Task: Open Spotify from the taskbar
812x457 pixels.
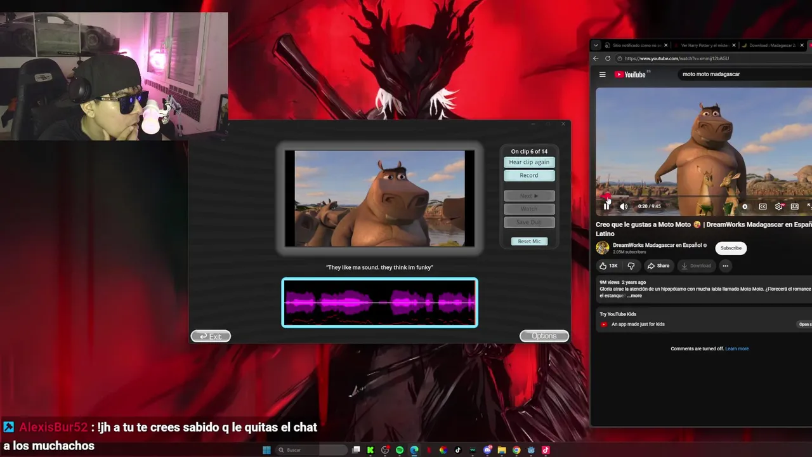Action: pos(400,450)
